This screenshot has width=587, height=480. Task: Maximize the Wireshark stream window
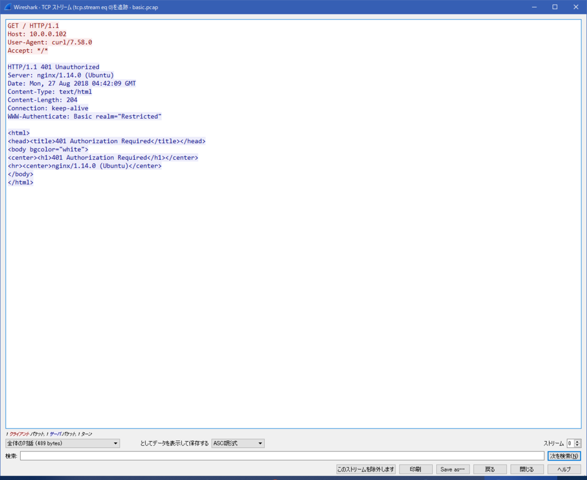pos(555,7)
